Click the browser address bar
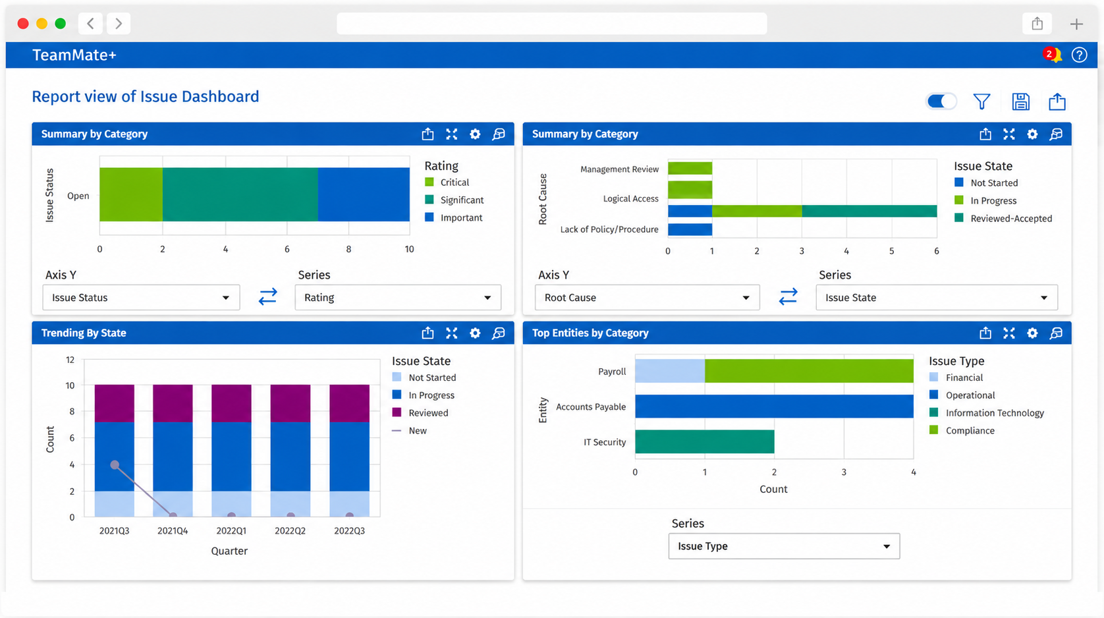This screenshot has width=1104, height=618. tap(552, 24)
